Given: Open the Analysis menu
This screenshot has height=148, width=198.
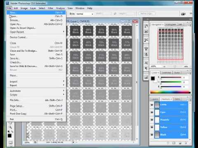Looking at the screenshot, I should 60,8.
